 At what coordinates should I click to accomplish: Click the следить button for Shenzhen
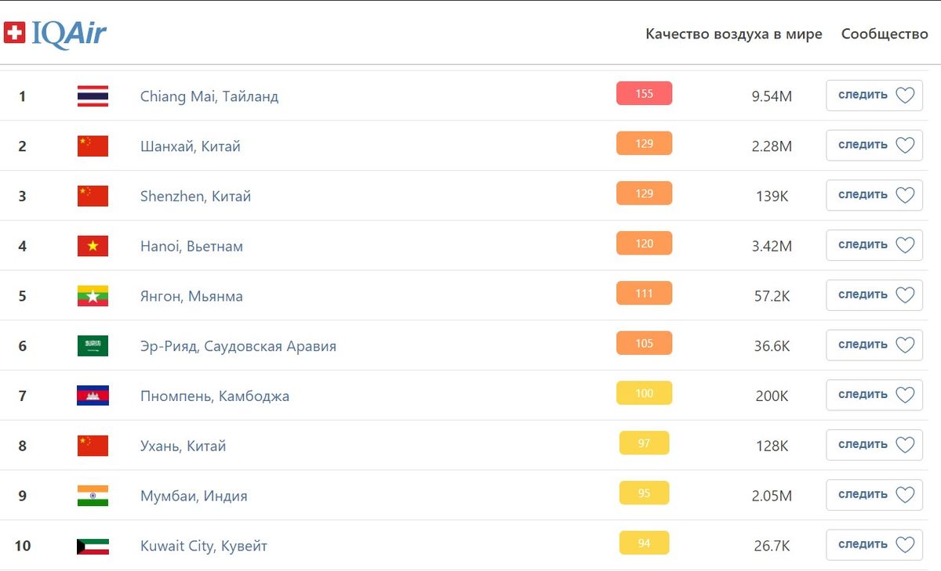pyautogui.click(x=874, y=195)
